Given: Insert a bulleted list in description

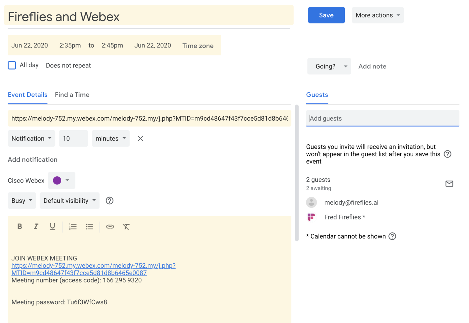Looking at the screenshot, I should [x=89, y=226].
